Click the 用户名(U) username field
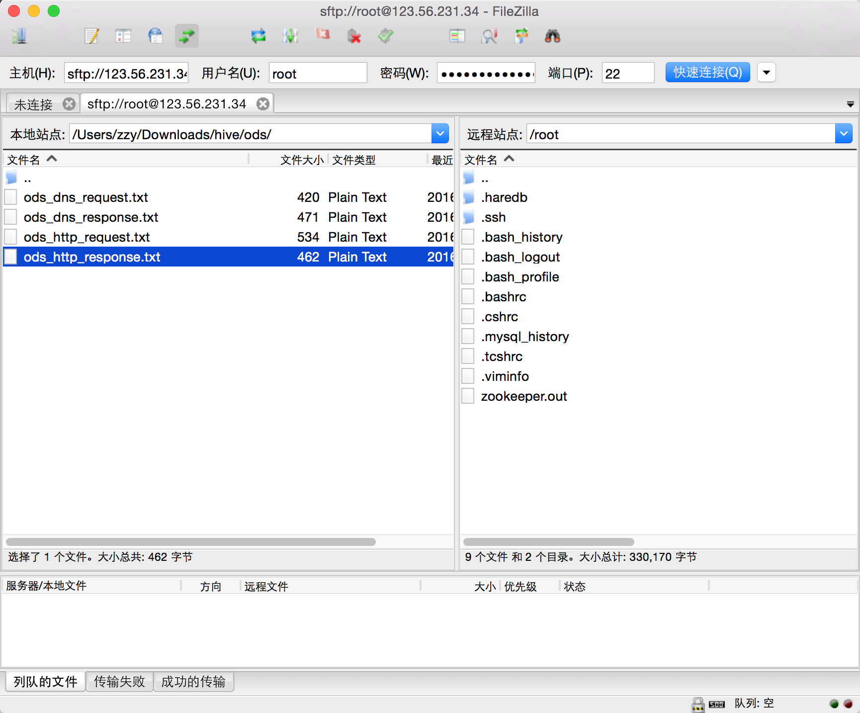Image resolution: width=860 pixels, height=713 pixels. click(x=318, y=73)
